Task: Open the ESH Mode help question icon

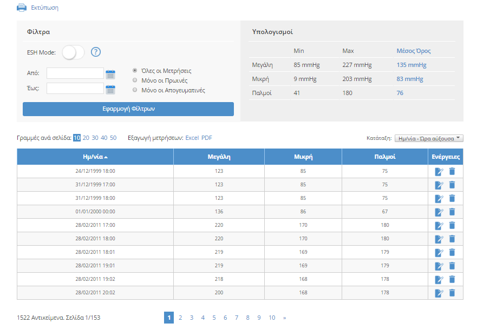Action: [x=96, y=52]
